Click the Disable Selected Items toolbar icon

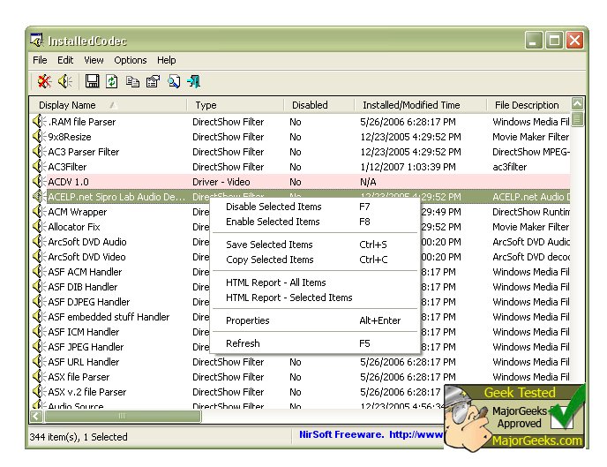pyautogui.click(x=44, y=82)
